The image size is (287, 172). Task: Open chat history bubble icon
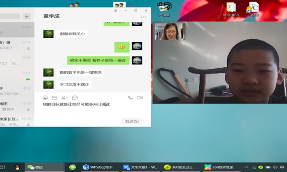[75, 98]
